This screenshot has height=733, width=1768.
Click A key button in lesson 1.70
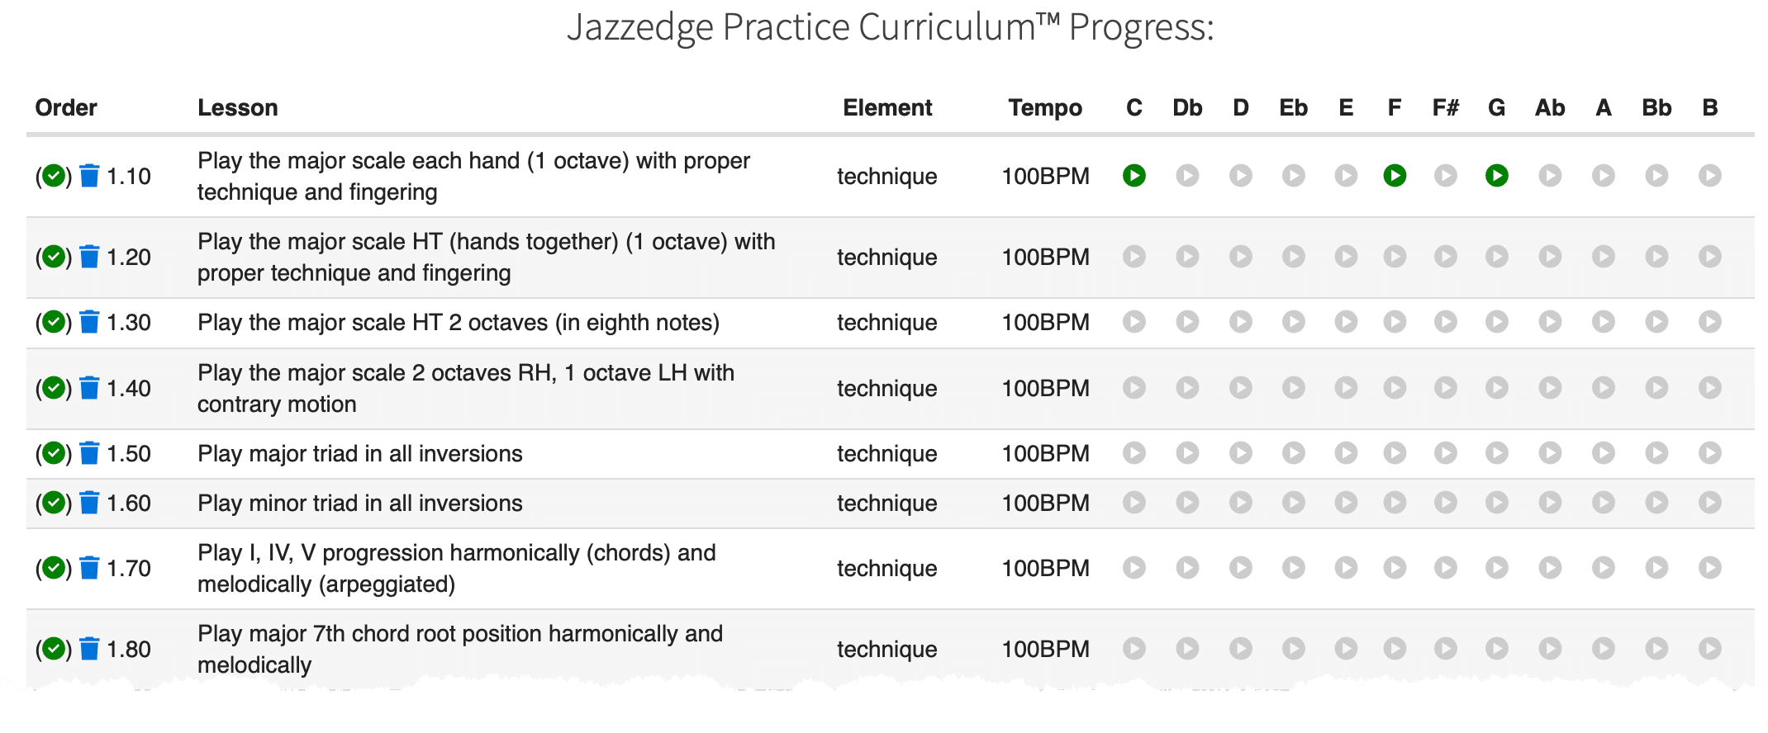pyautogui.click(x=1603, y=568)
